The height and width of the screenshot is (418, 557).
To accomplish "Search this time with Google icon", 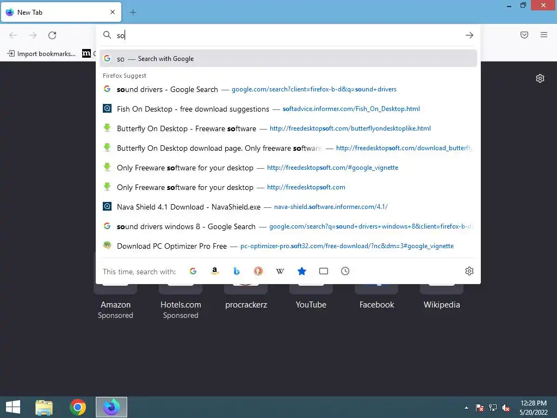I will [193, 271].
